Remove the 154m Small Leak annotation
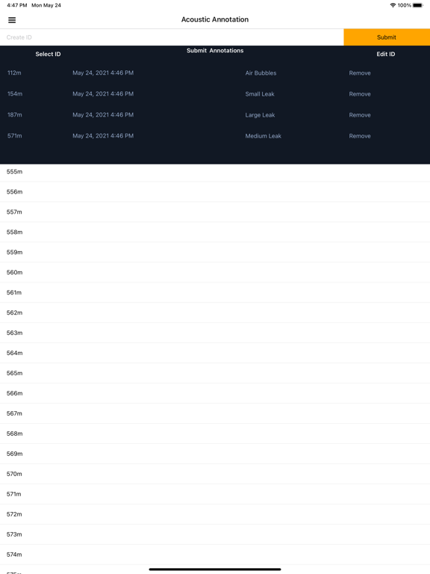Viewport: 430px width, 574px height. [360, 93]
